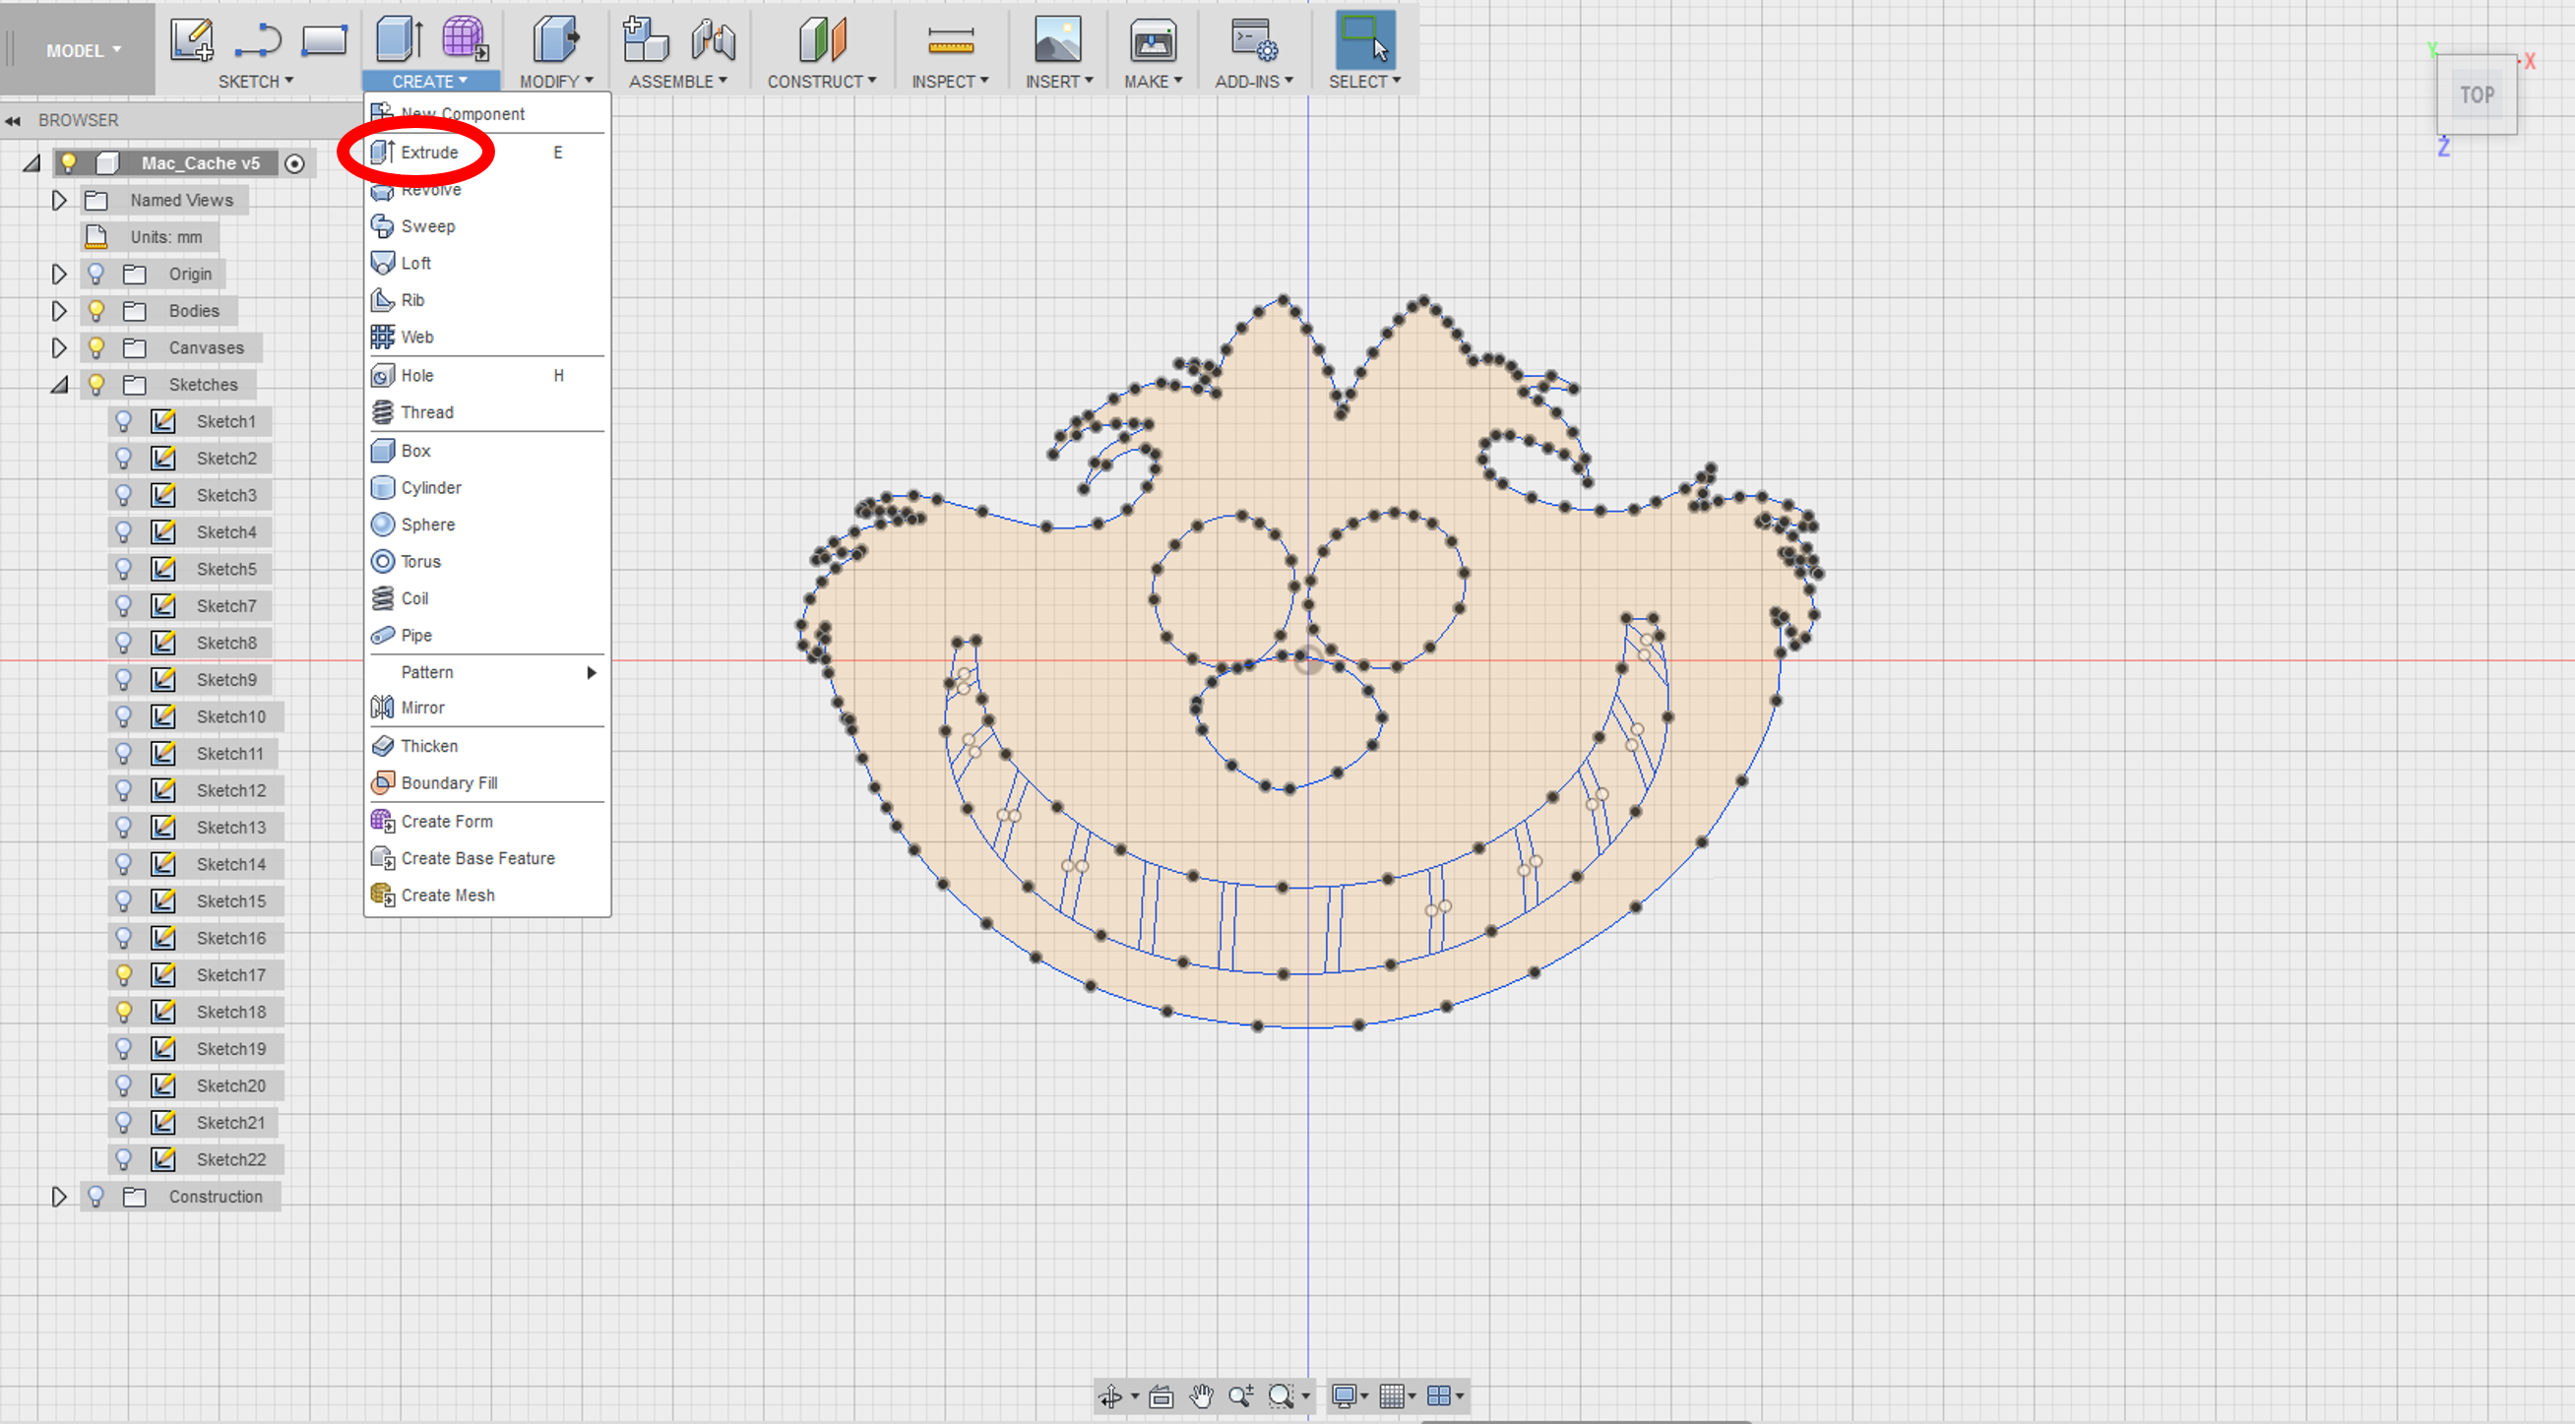Open the MODIFY menu label
The height and width of the screenshot is (1424, 2575).
point(556,82)
